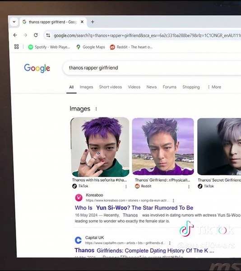Screen dimensions: 241x271
Task: Click TikTok source icon under first image
Action: tap(74, 186)
